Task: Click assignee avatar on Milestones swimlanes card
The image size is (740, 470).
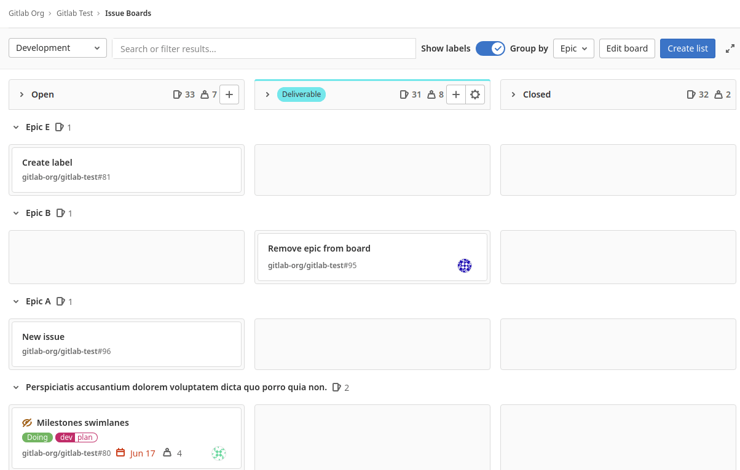Action: [219, 453]
